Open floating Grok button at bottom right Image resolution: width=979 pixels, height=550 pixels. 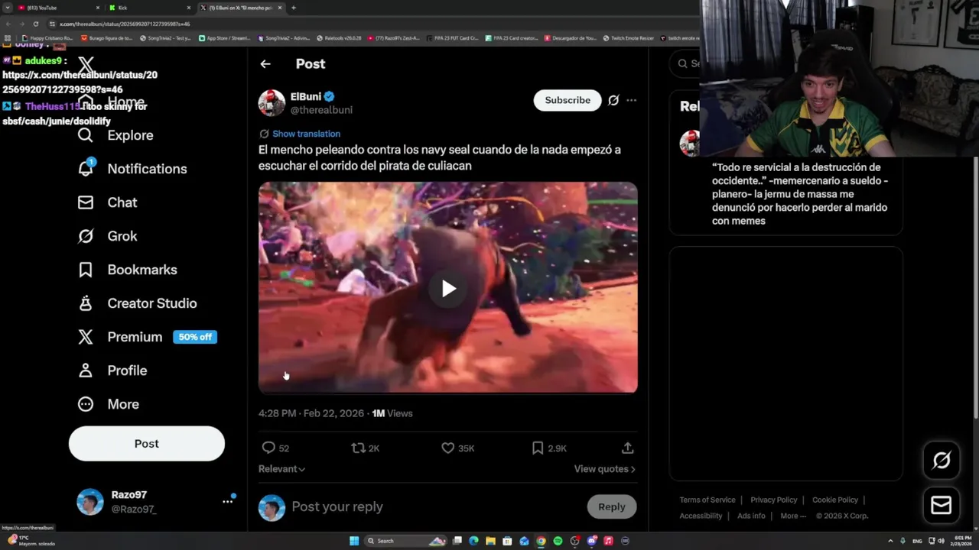[942, 460]
